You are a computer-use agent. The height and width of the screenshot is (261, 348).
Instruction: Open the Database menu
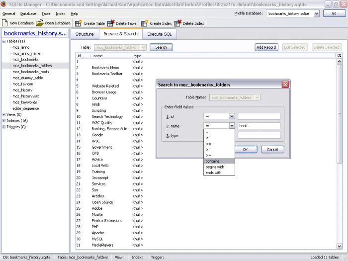click(28, 13)
